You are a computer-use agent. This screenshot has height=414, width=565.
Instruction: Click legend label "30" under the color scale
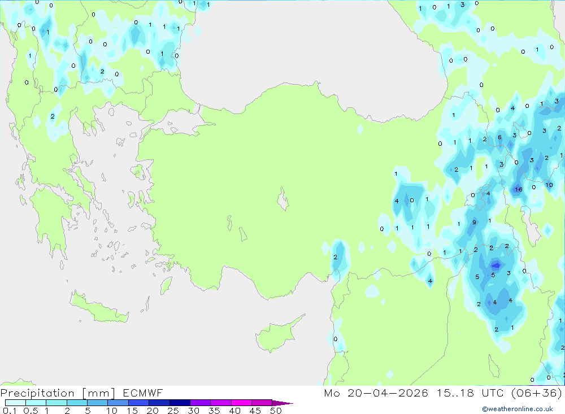[193, 411]
